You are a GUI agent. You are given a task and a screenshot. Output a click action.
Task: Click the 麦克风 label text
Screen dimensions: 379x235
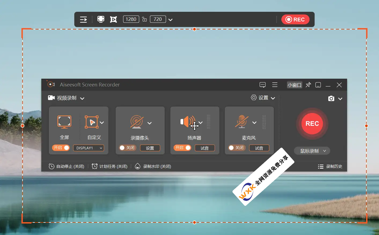(x=249, y=138)
